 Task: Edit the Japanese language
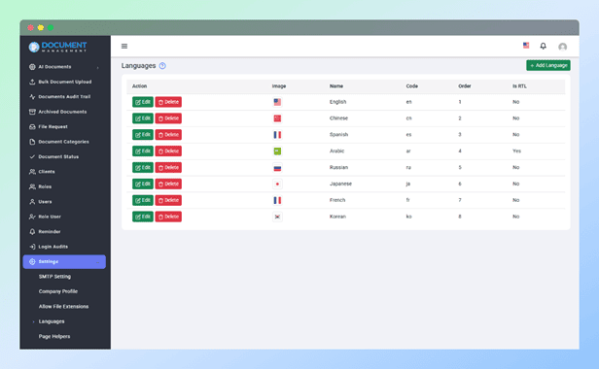coord(143,184)
